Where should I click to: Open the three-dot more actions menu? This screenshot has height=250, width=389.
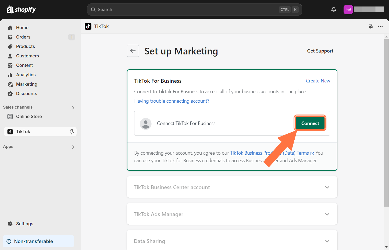coord(380,26)
